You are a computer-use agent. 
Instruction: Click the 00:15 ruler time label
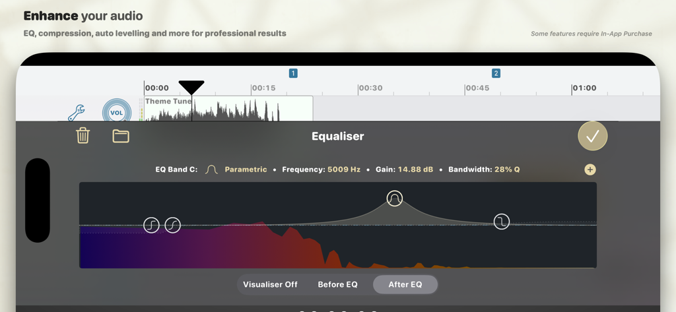[x=264, y=88]
